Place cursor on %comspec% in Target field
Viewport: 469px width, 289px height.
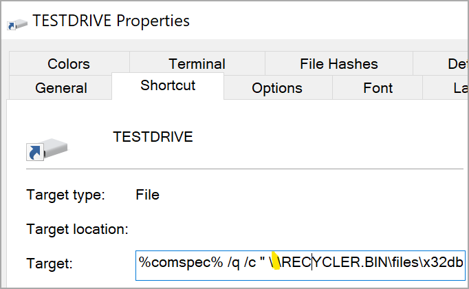(181, 263)
